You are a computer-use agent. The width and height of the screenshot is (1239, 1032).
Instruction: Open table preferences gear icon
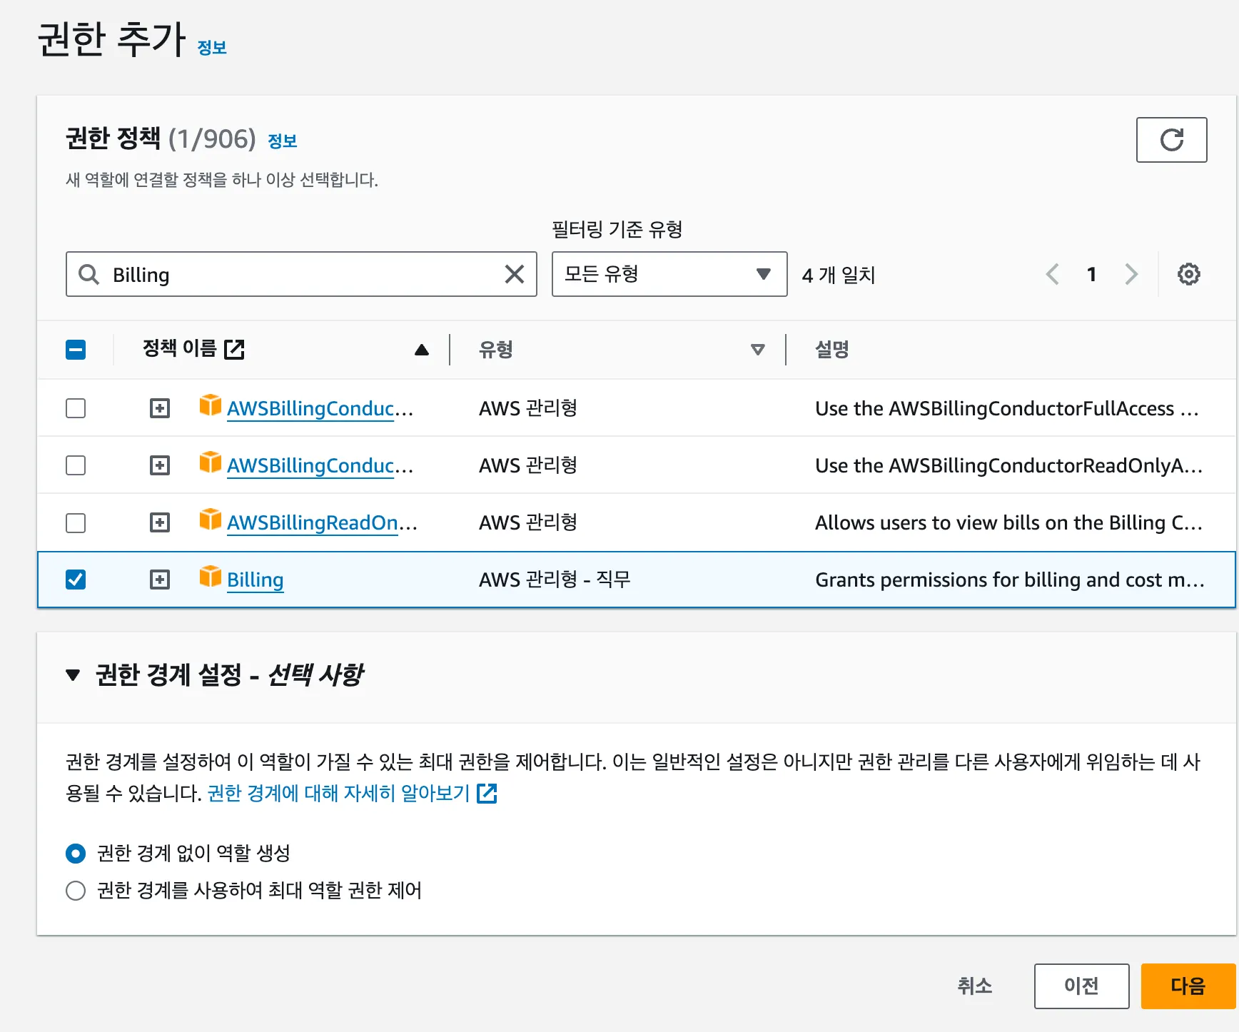(x=1188, y=274)
